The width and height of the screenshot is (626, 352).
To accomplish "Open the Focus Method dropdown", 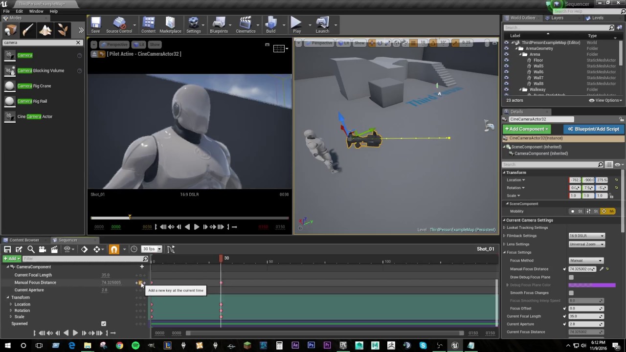I will pyautogui.click(x=586, y=261).
